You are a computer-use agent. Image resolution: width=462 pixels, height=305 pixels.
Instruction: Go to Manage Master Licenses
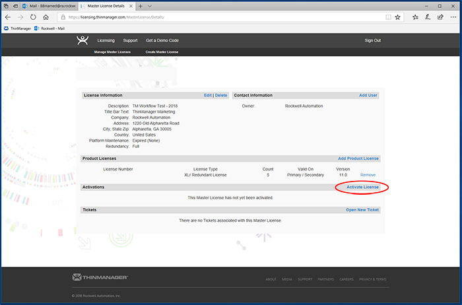click(x=112, y=52)
